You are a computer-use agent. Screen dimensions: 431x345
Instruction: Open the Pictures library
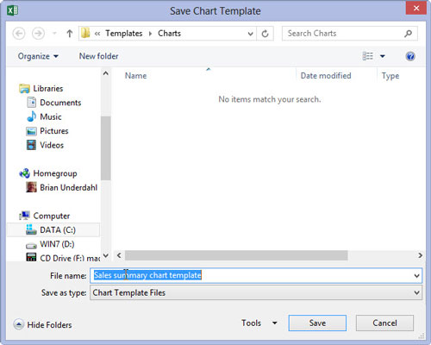[54, 131]
